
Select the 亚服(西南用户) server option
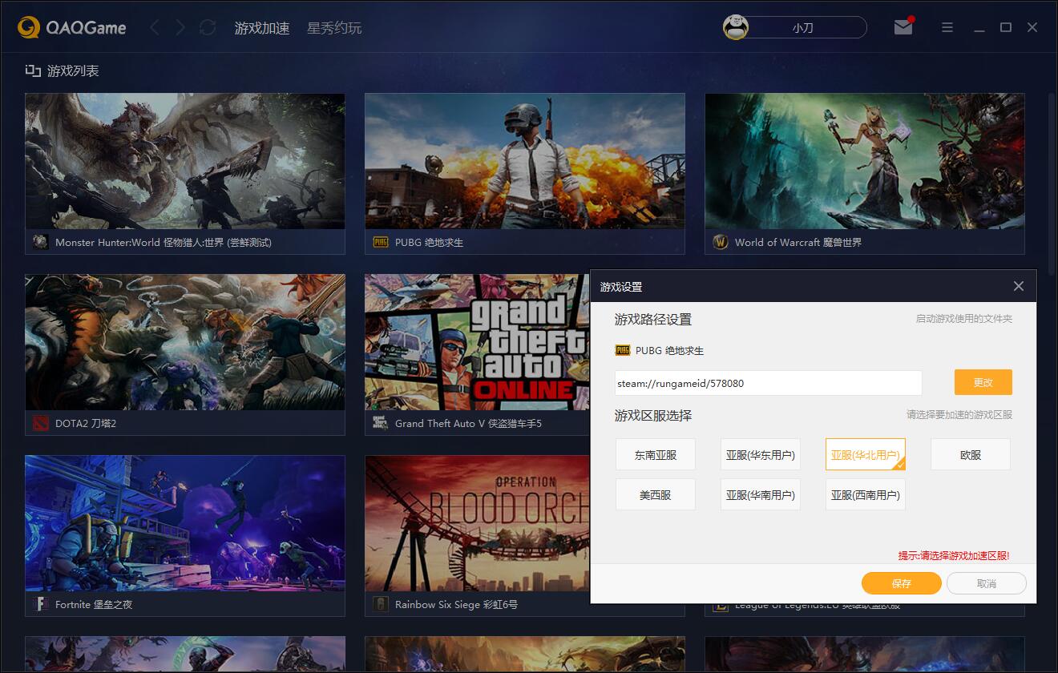(865, 495)
